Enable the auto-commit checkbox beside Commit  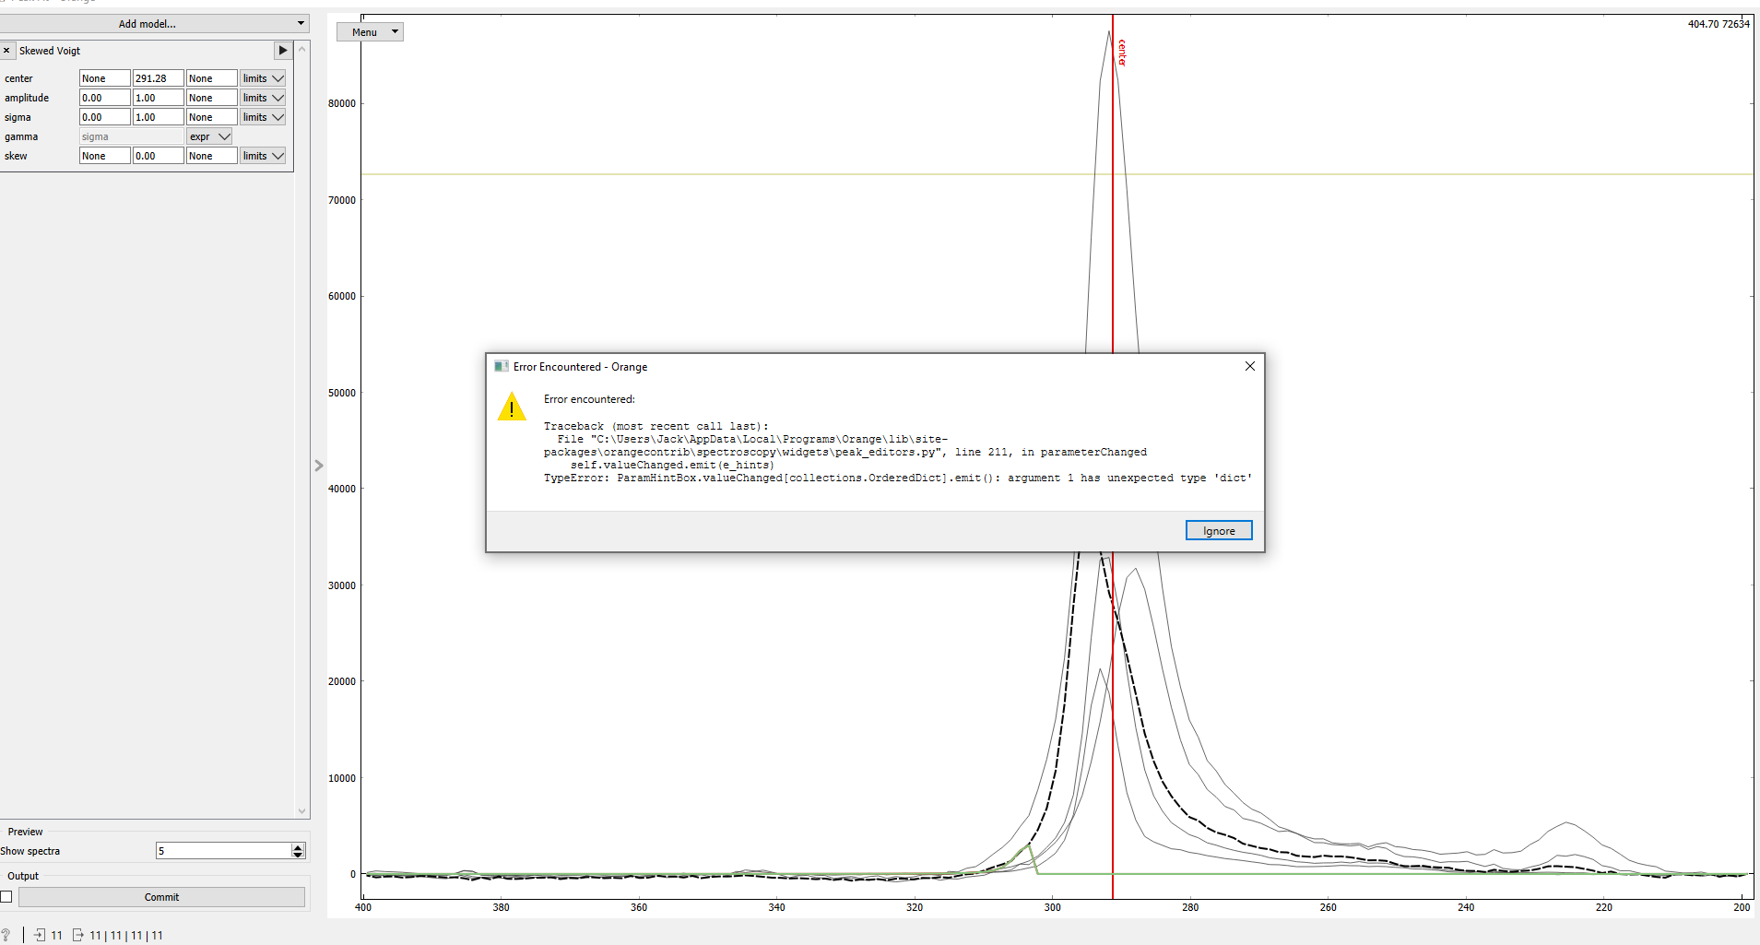point(6,896)
